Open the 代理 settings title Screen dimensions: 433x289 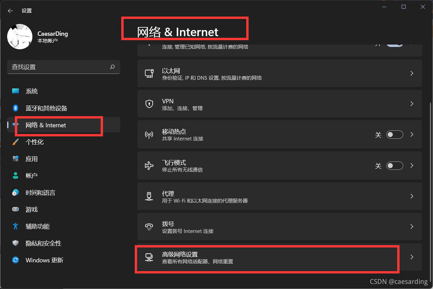pos(168,194)
